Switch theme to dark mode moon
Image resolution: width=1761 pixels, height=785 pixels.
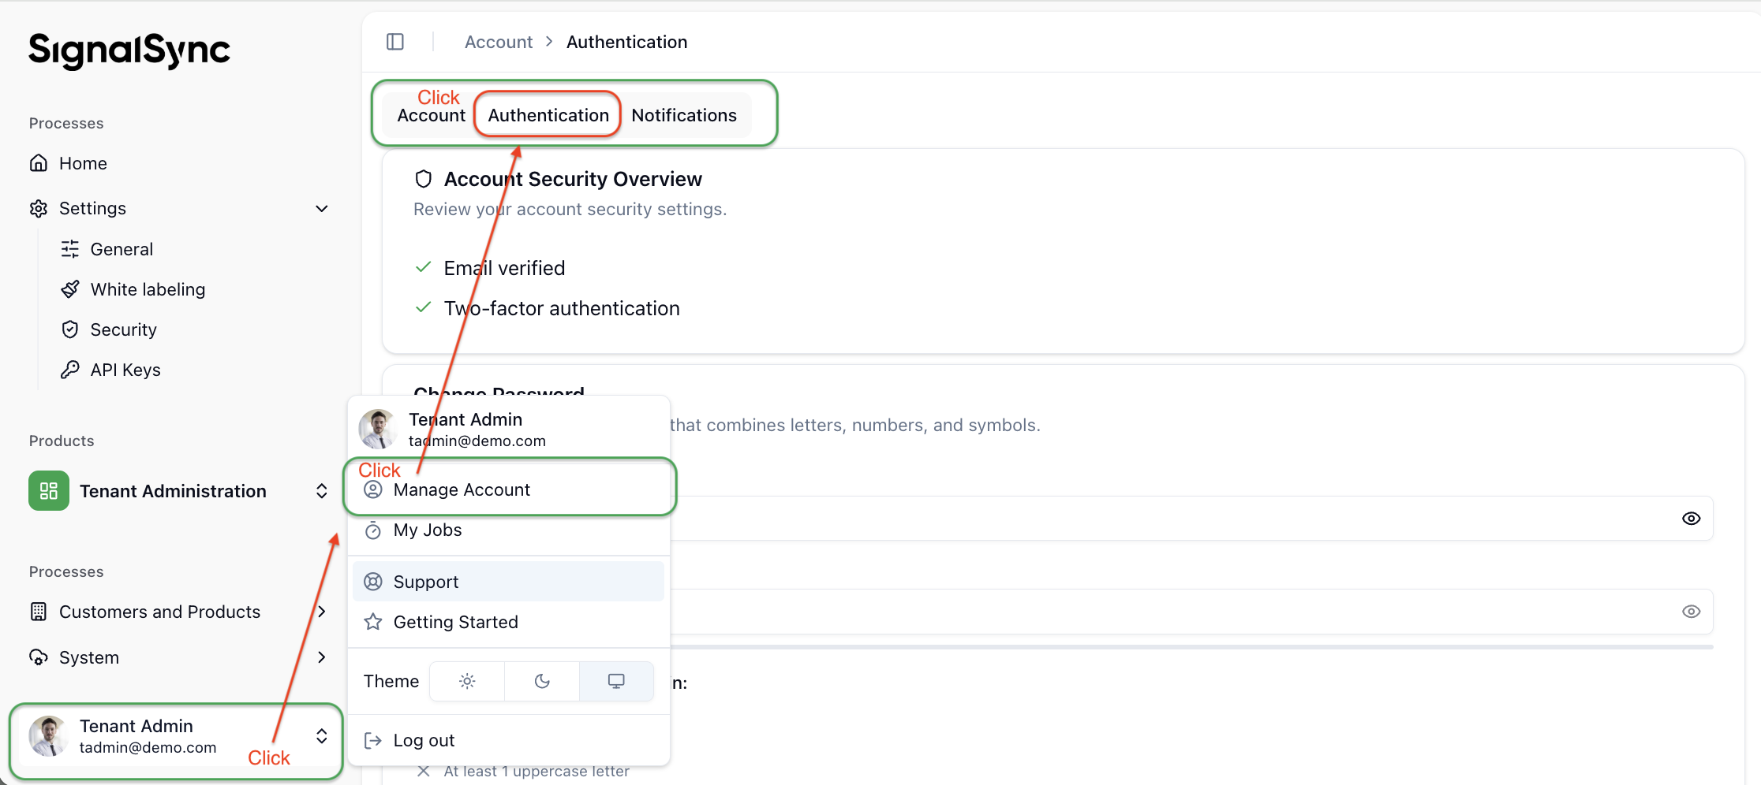542,681
